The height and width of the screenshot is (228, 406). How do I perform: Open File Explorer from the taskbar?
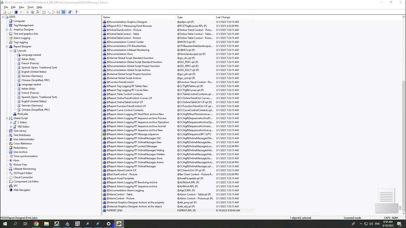(46, 224)
